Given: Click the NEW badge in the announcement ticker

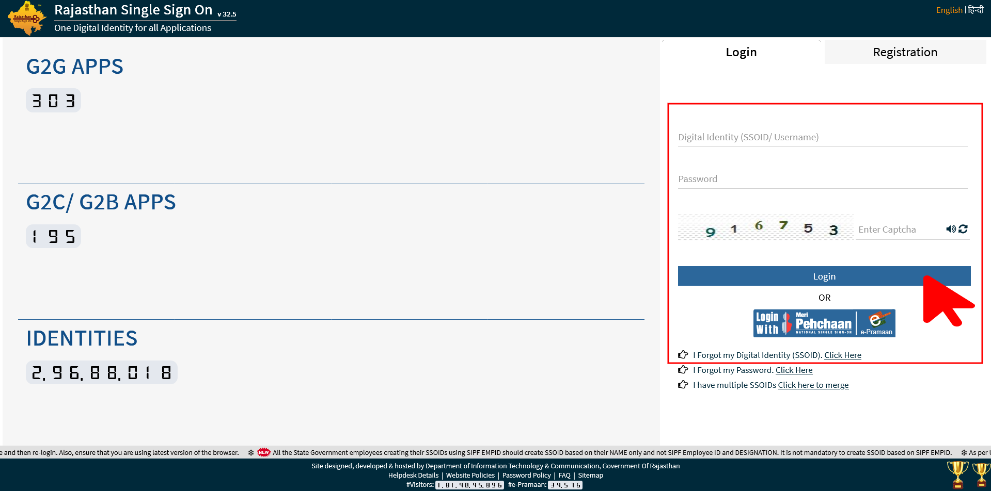Looking at the screenshot, I should (264, 452).
